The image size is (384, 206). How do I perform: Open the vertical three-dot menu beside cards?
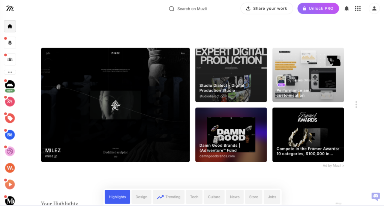click(356, 105)
